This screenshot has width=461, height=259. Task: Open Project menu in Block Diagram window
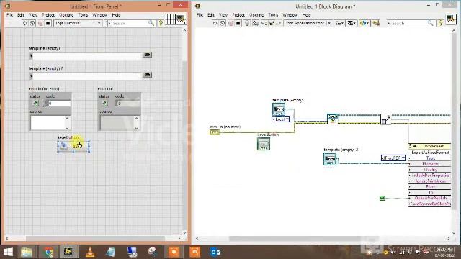coord(238,15)
